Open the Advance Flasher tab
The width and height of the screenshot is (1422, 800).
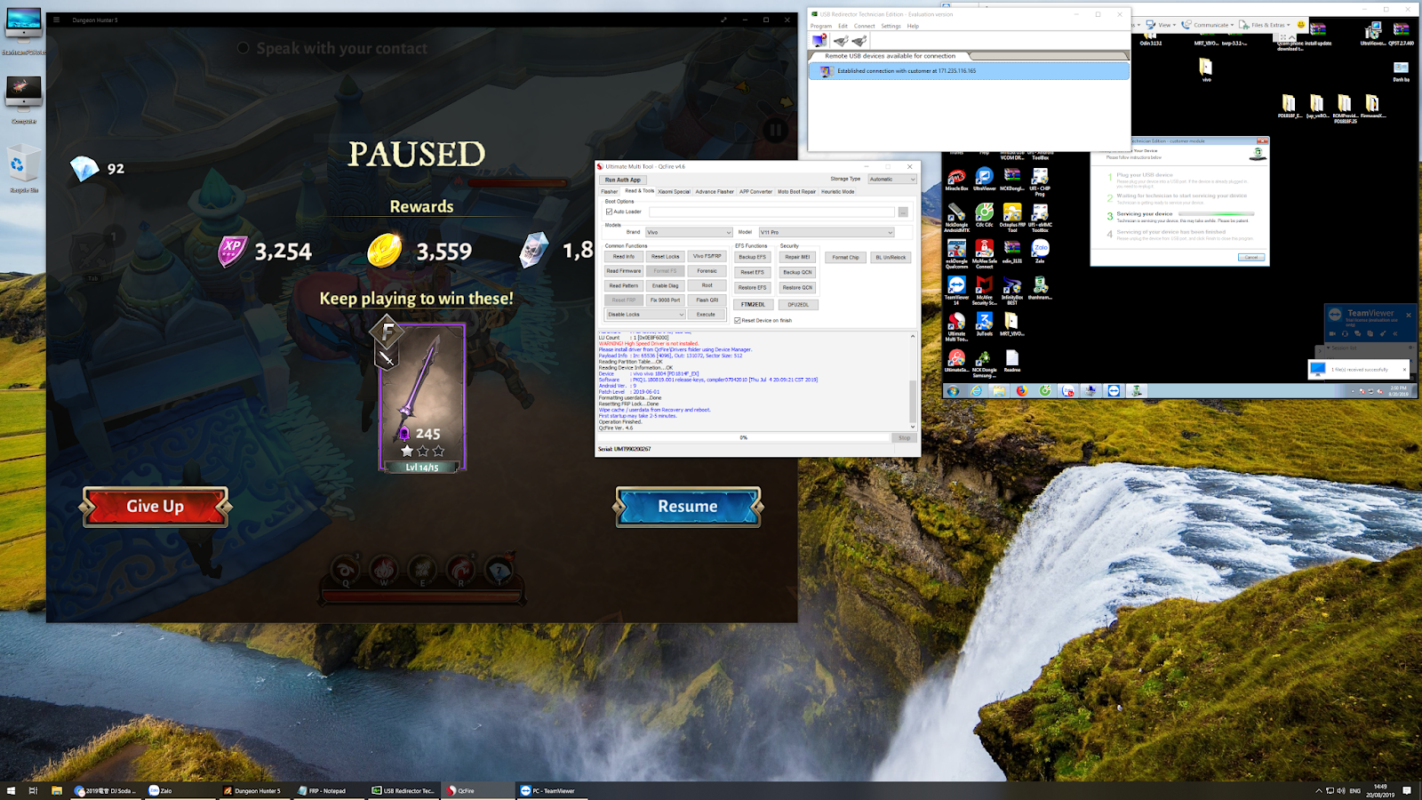715,191
